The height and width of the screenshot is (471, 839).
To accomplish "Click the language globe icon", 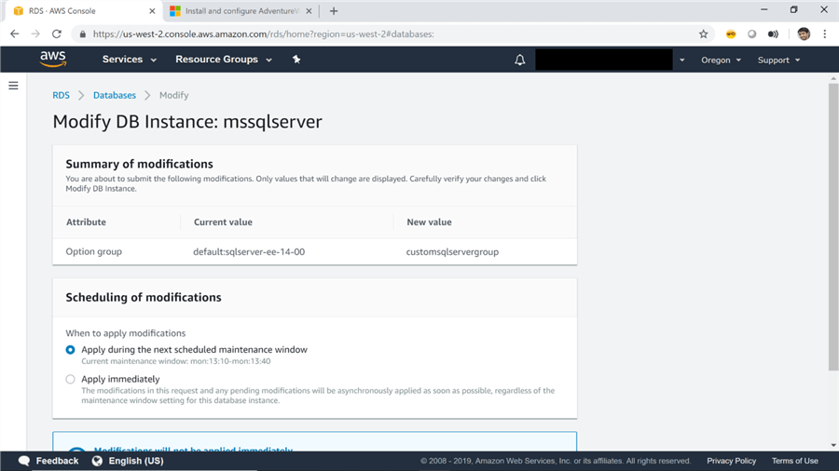I will (x=97, y=461).
